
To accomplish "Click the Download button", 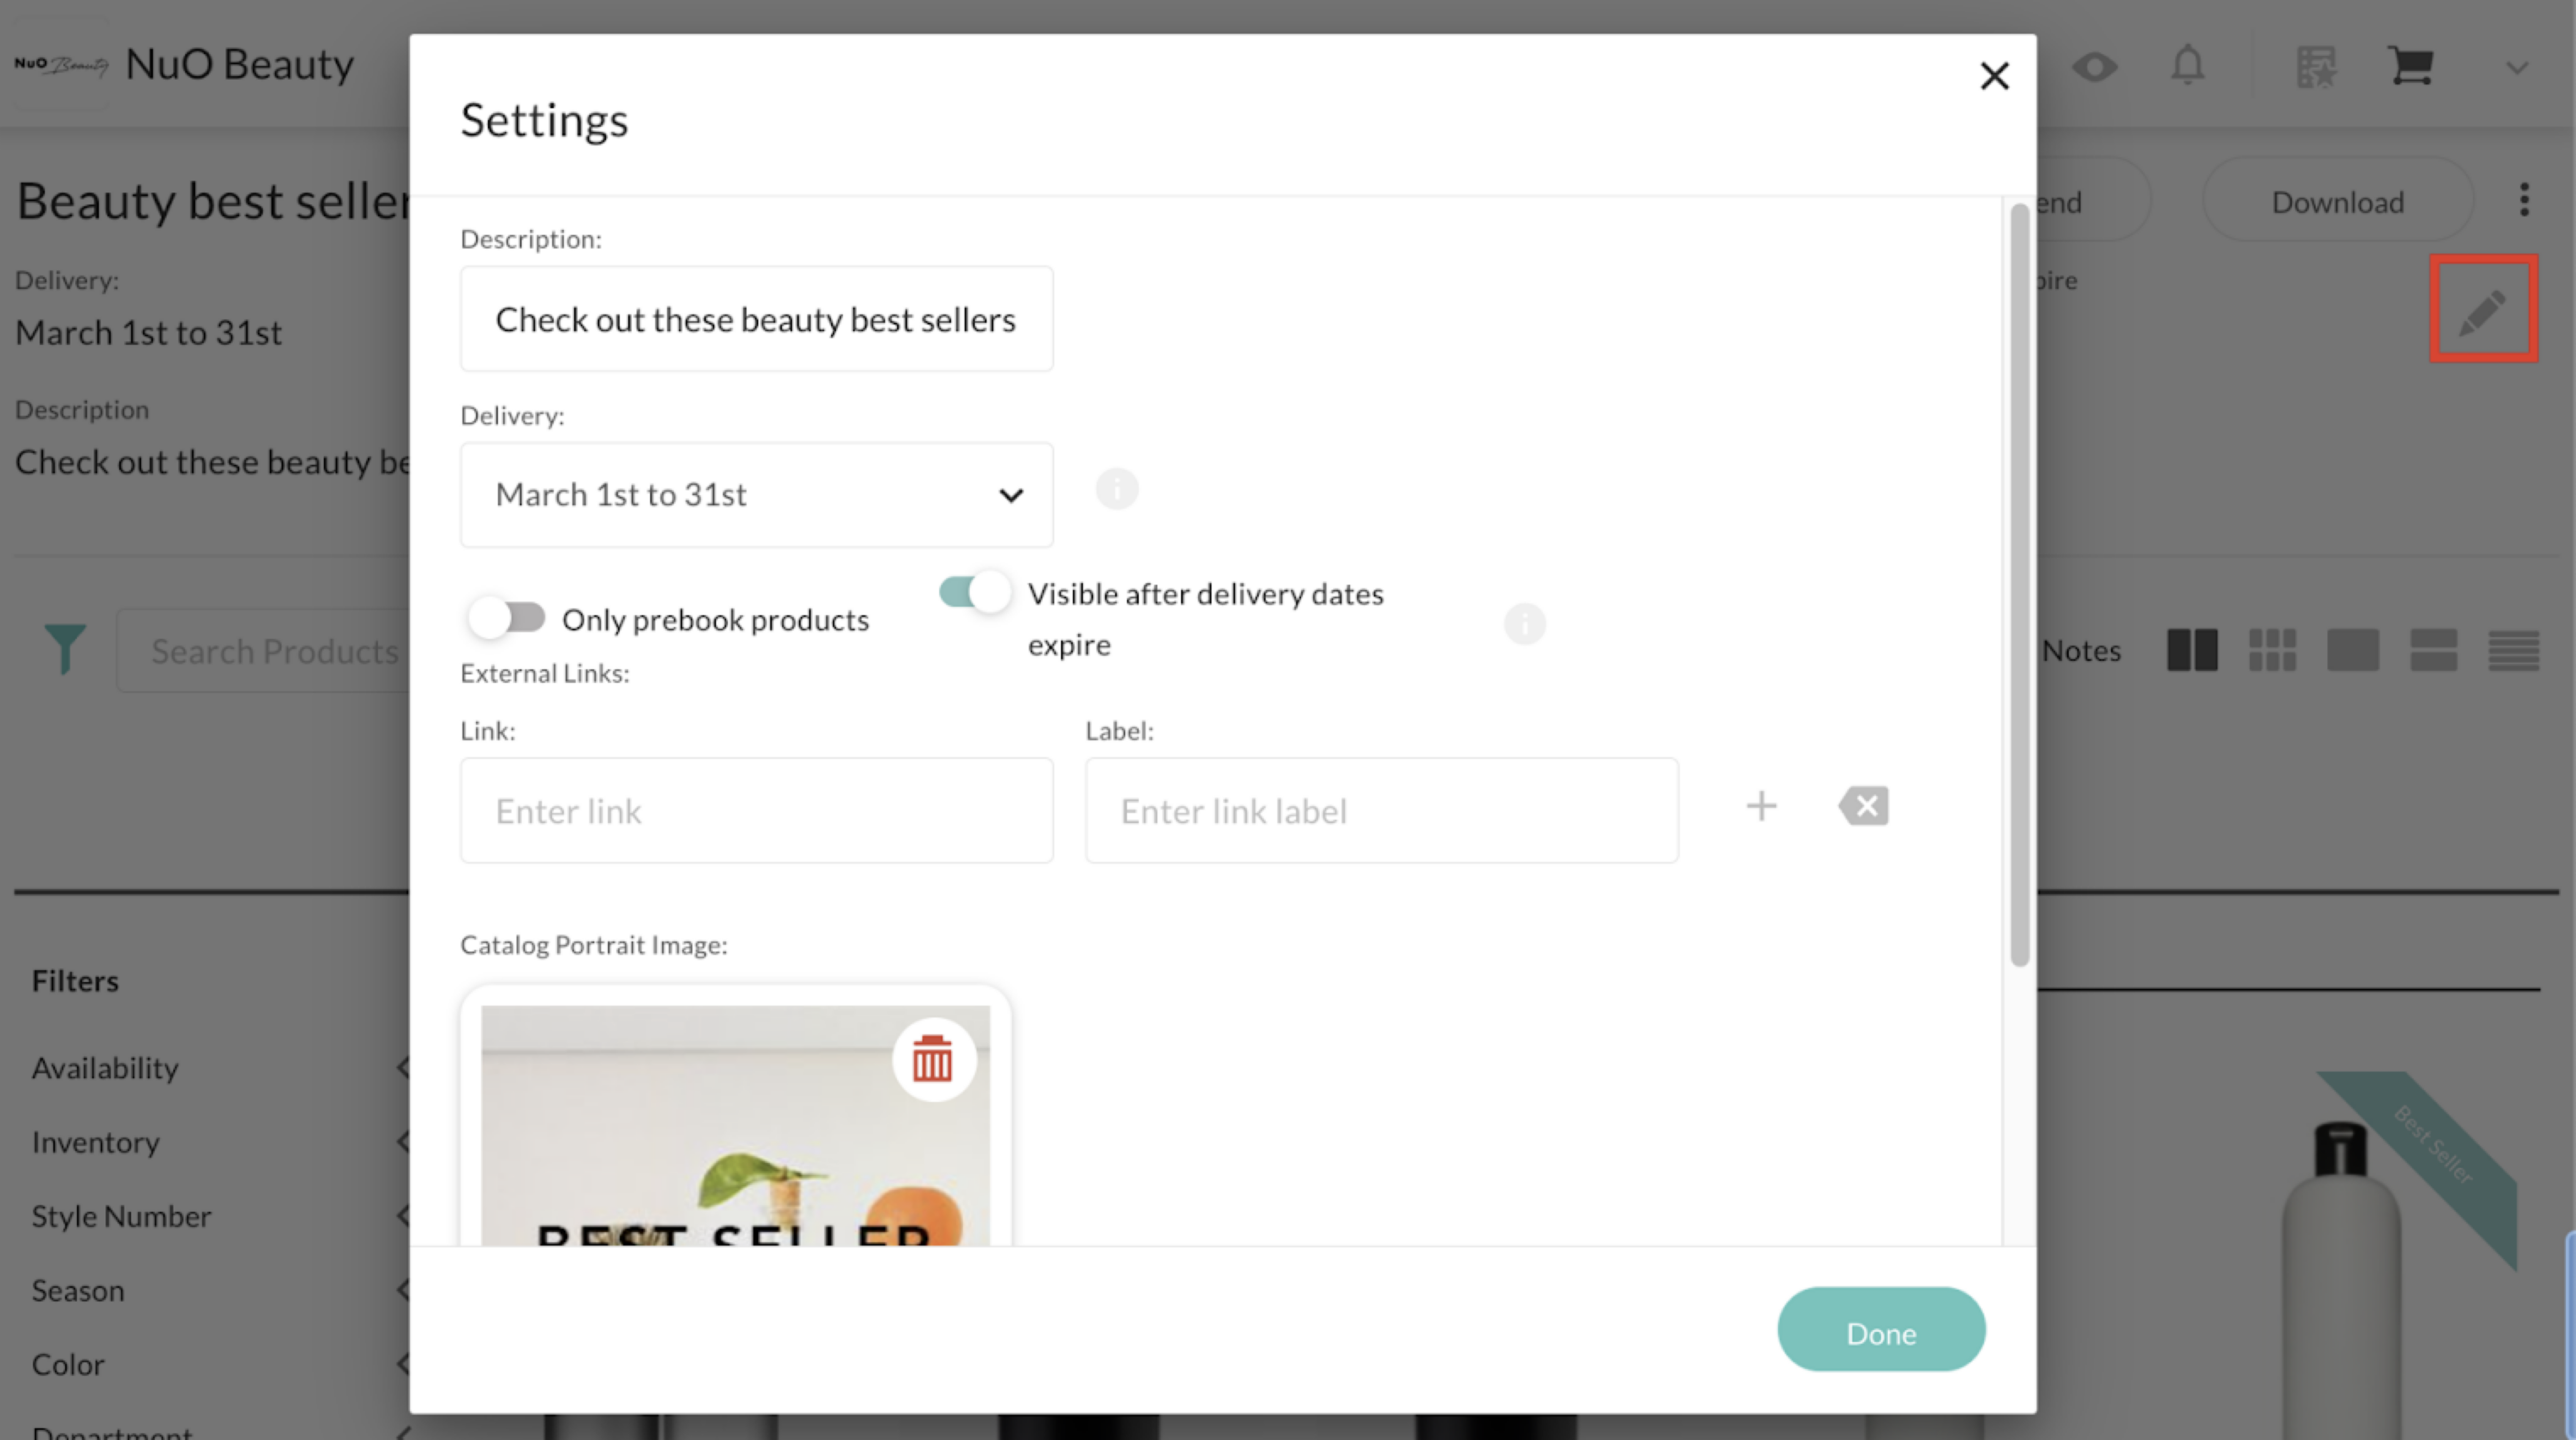I will click(2337, 202).
